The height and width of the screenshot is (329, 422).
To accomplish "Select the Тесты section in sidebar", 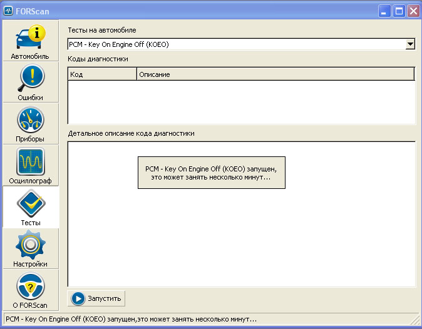I will pyautogui.click(x=31, y=207).
